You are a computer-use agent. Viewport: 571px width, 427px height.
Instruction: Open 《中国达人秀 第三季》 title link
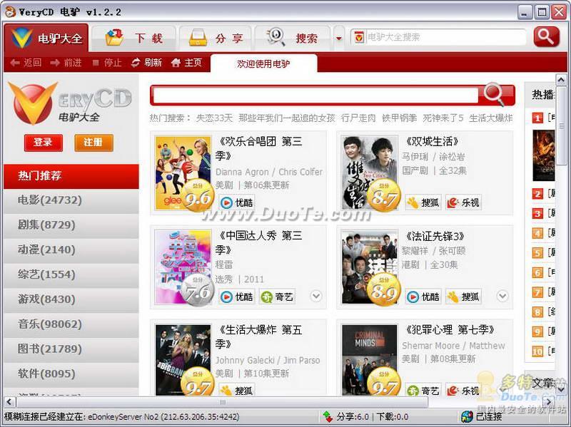259,242
